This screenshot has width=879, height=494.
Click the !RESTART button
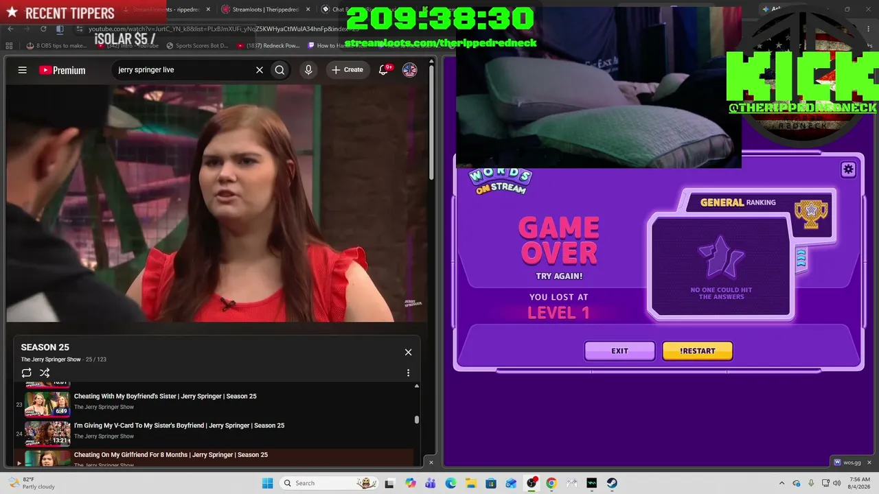coord(698,351)
